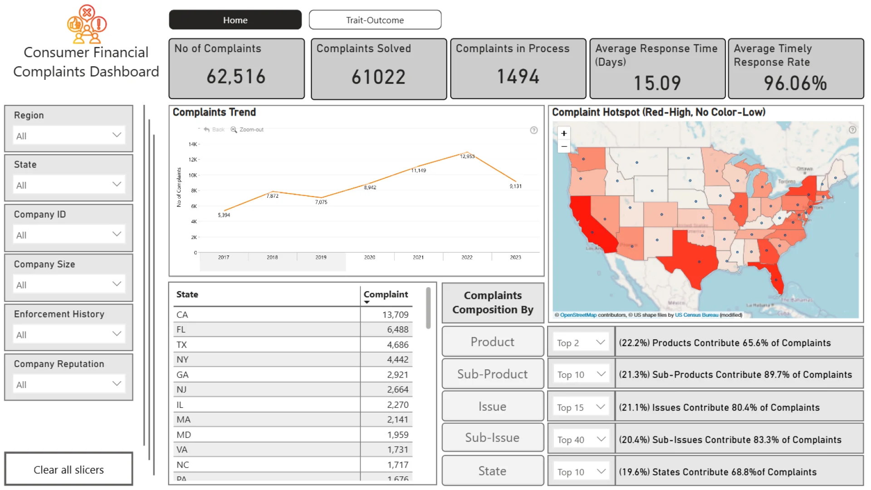Open the OpenStreetMap attribution link
The image size is (871, 490).
578,315
